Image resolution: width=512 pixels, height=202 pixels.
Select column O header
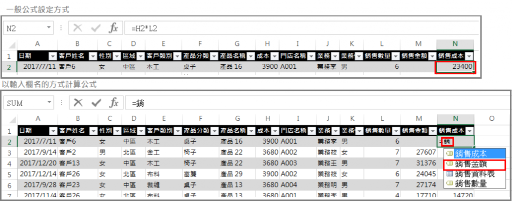491,119
